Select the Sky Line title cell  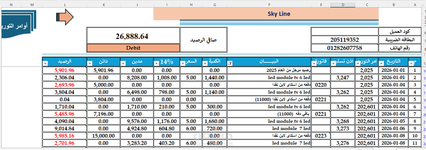[x=266, y=14]
